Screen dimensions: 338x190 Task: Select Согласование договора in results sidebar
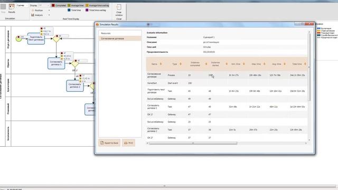coord(120,39)
